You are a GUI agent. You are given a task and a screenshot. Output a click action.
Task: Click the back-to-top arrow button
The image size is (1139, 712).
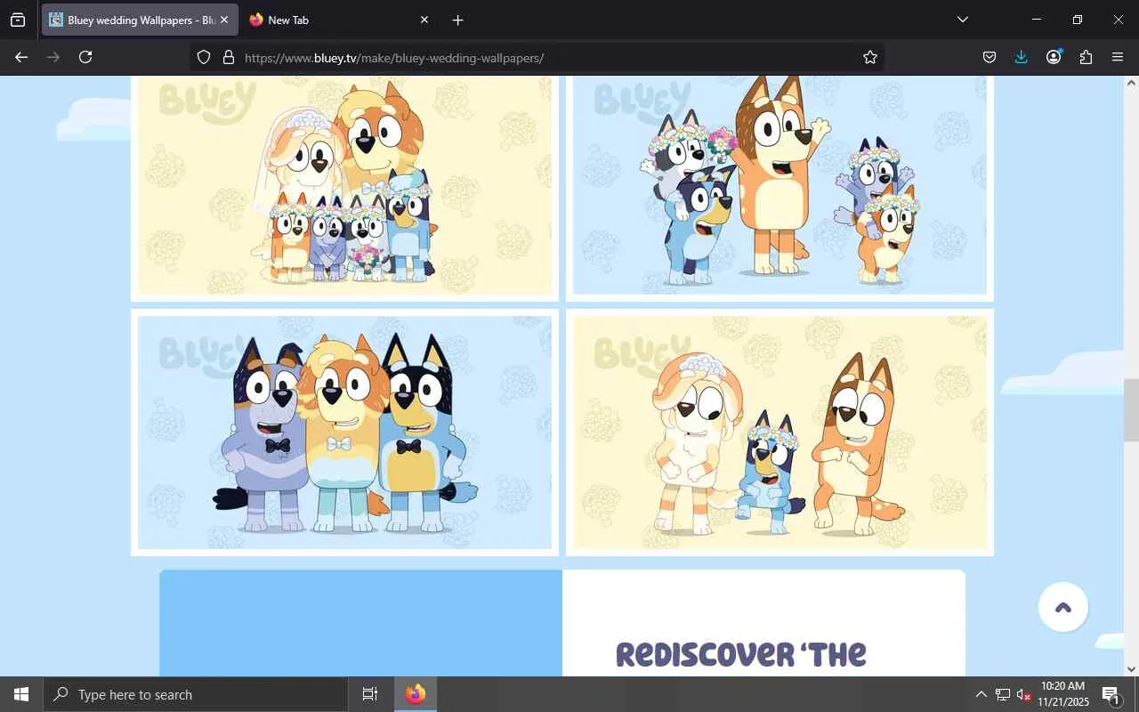pyautogui.click(x=1063, y=607)
